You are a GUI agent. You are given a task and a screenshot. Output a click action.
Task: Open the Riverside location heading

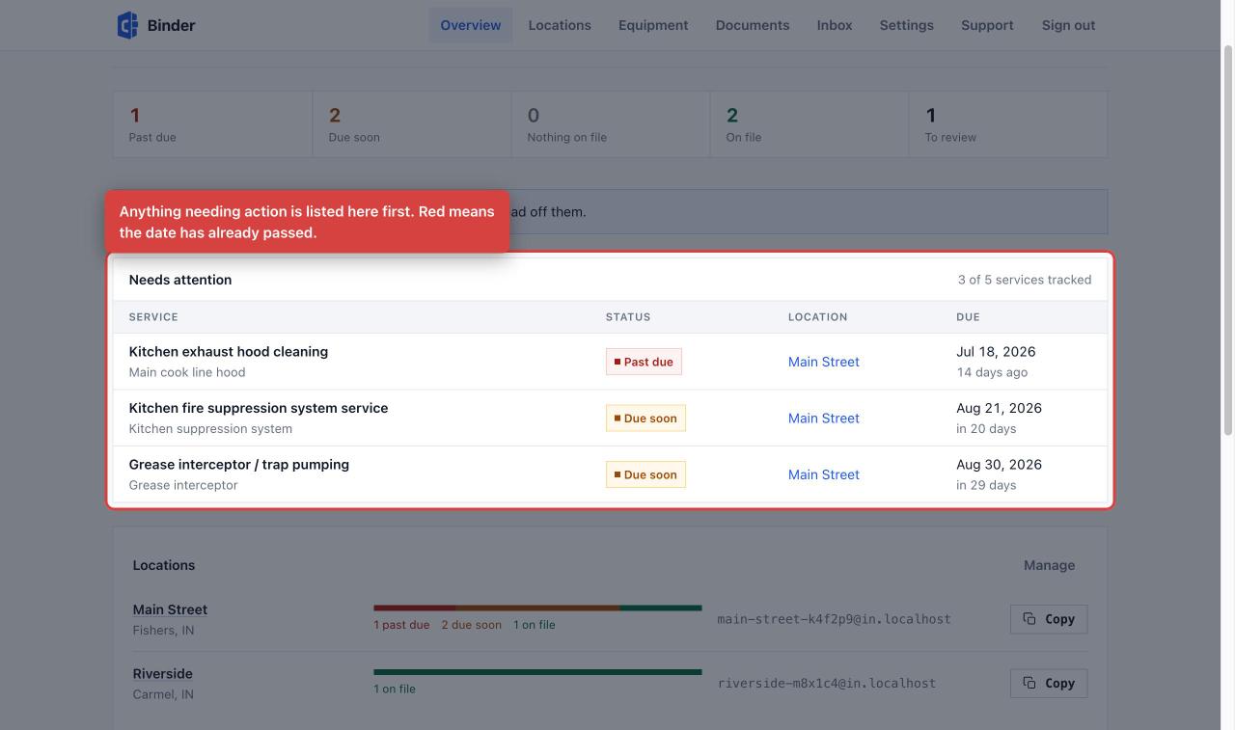click(162, 673)
